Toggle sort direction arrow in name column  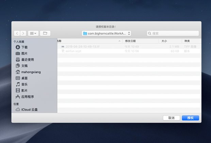pyautogui.click(x=119, y=41)
